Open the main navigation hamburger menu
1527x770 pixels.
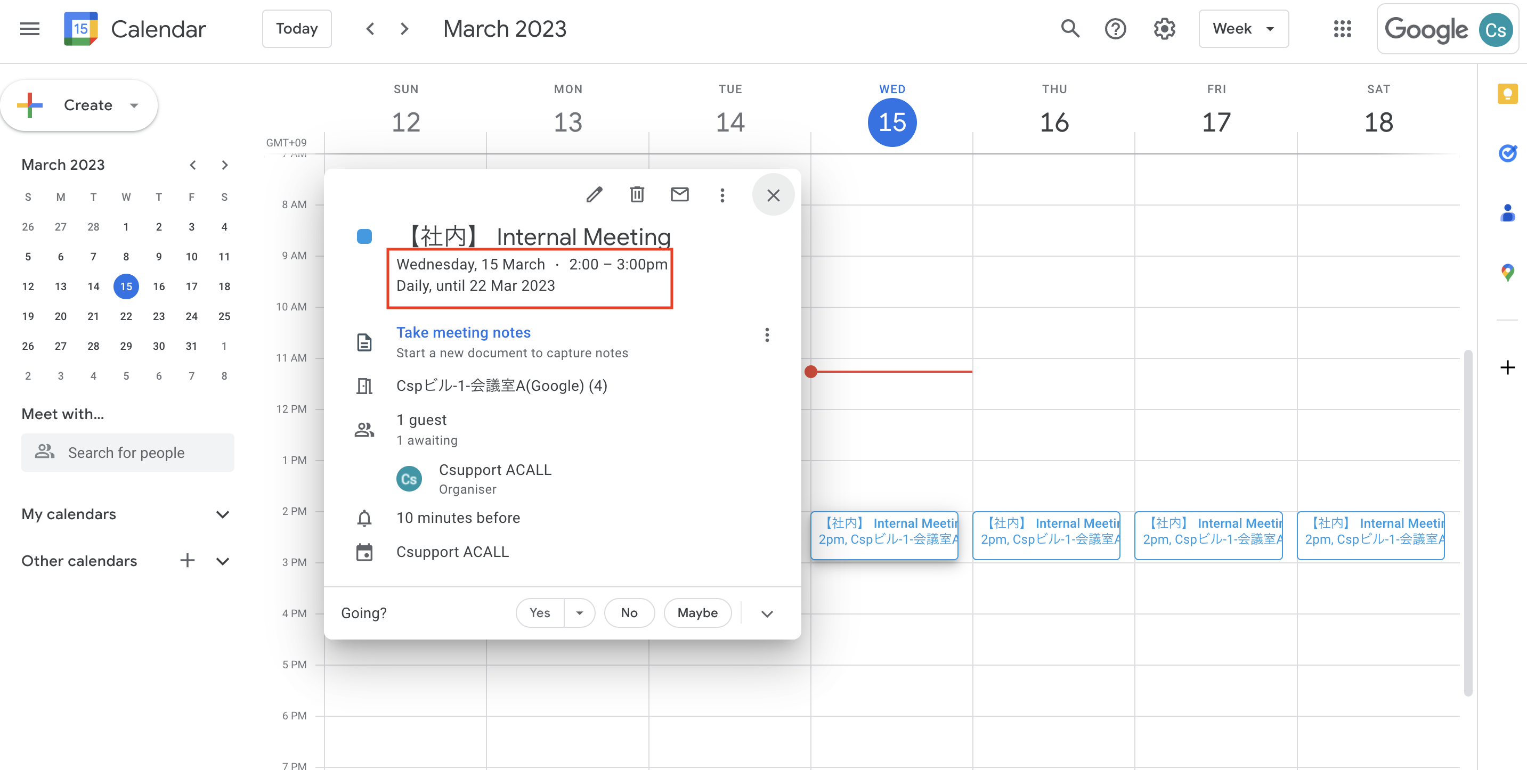click(28, 28)
